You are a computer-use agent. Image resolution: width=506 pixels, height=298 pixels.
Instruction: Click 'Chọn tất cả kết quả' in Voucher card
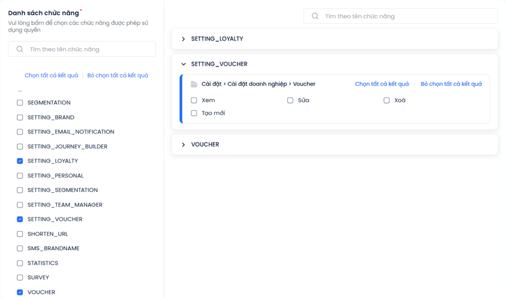[x=382, y=84]
